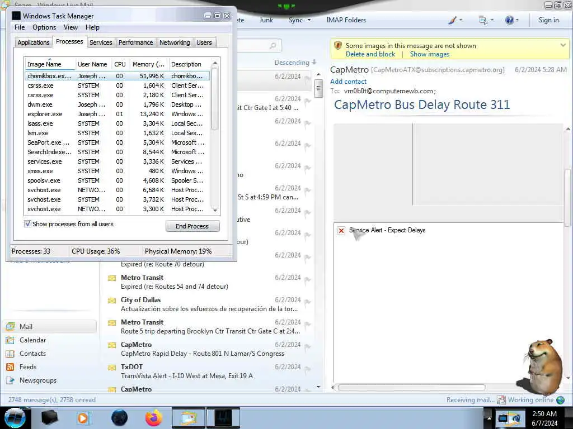Show hidden system tray icons arrow
Screen dimensions: 573x429
tap(489, 418)
